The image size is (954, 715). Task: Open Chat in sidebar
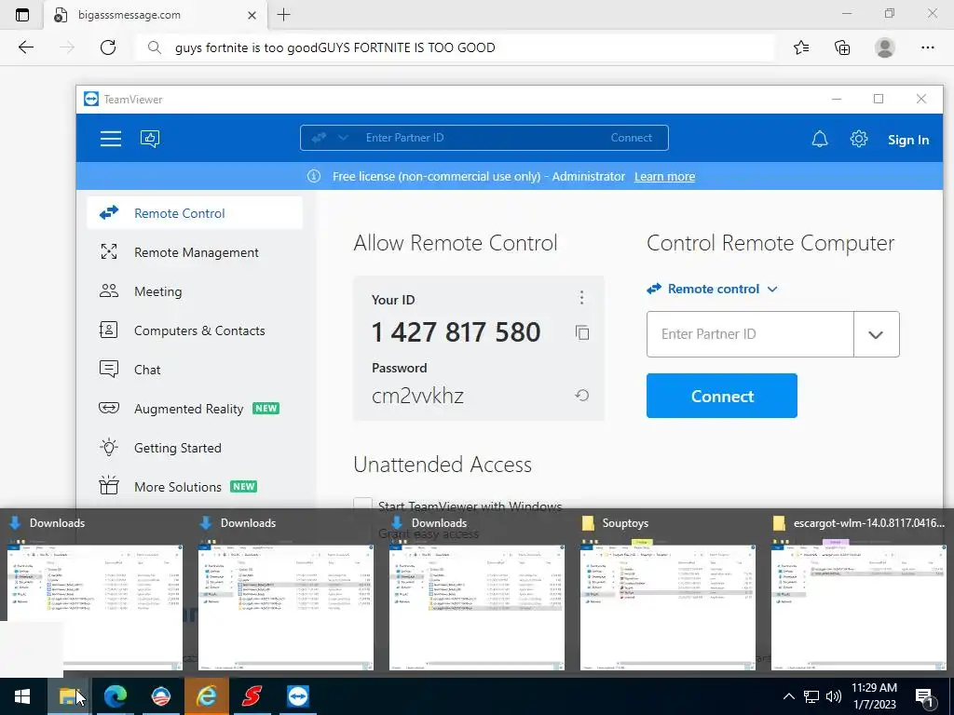click(x=195, y=370)
